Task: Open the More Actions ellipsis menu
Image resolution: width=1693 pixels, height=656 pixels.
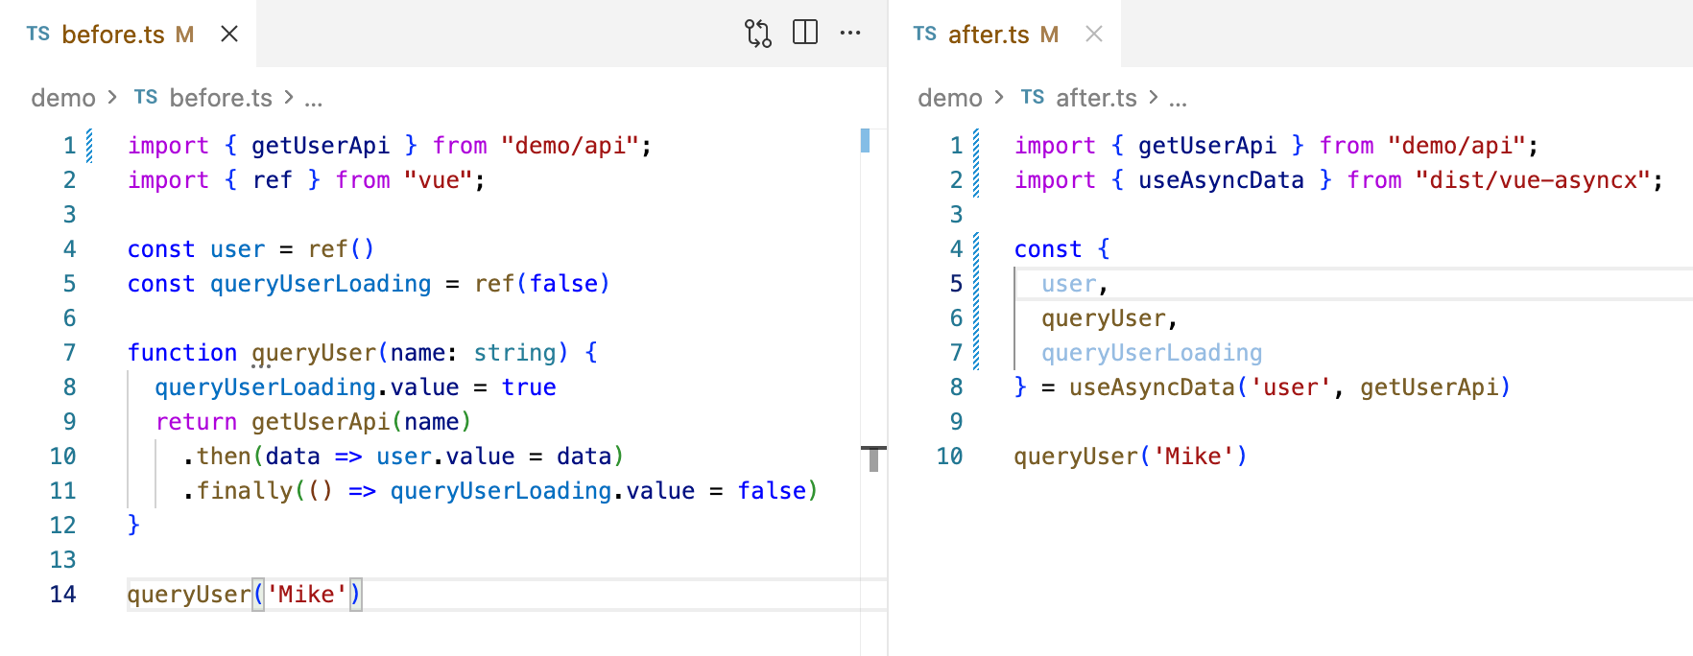Action: point(850,34)
